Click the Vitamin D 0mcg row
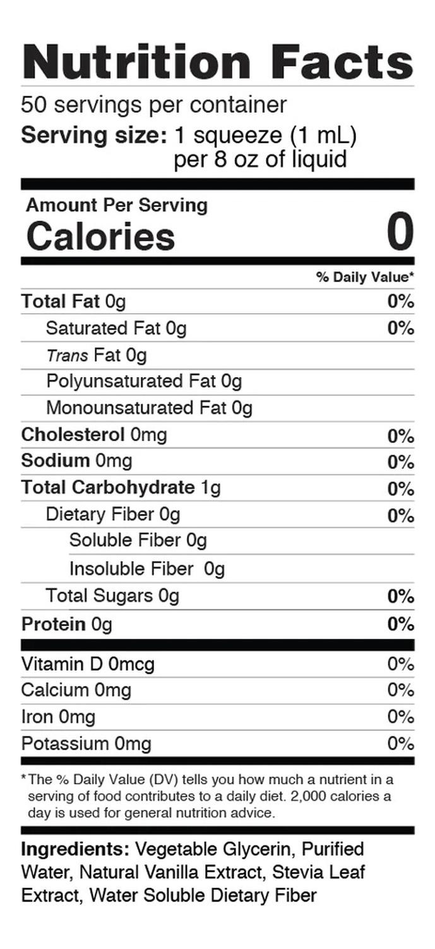This screenshot has width=435, height=949. (x=87, y=664)
